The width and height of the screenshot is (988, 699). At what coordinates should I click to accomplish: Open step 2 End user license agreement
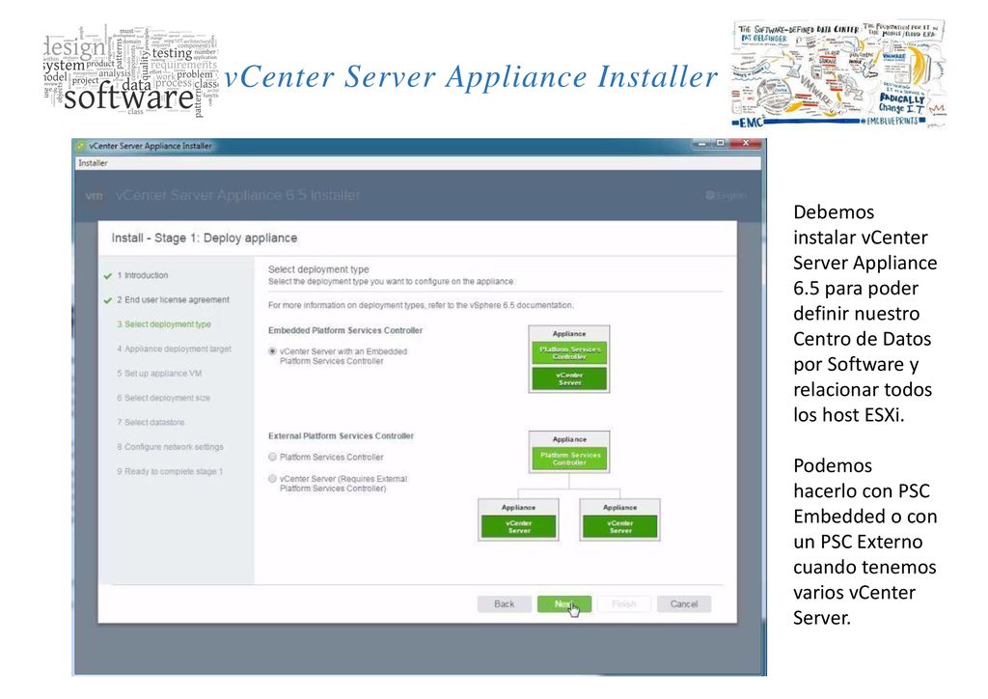[173, 300]
